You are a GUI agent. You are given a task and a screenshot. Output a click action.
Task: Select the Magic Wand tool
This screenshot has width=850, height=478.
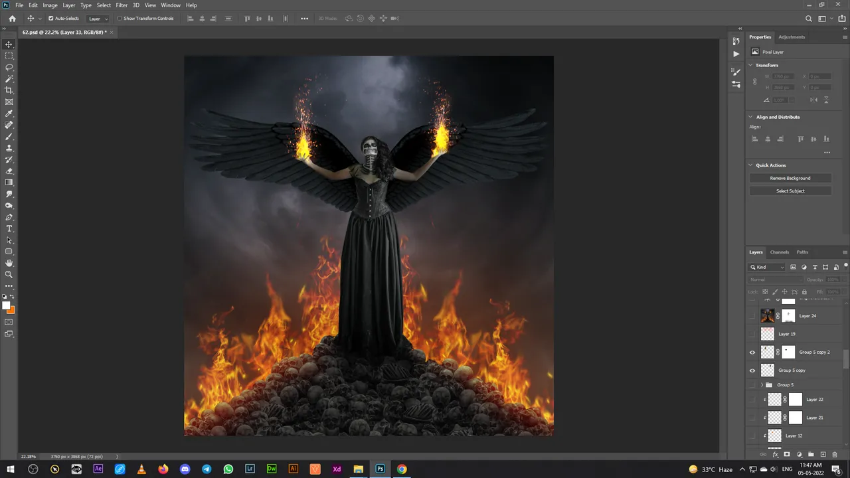click(9, 79)
